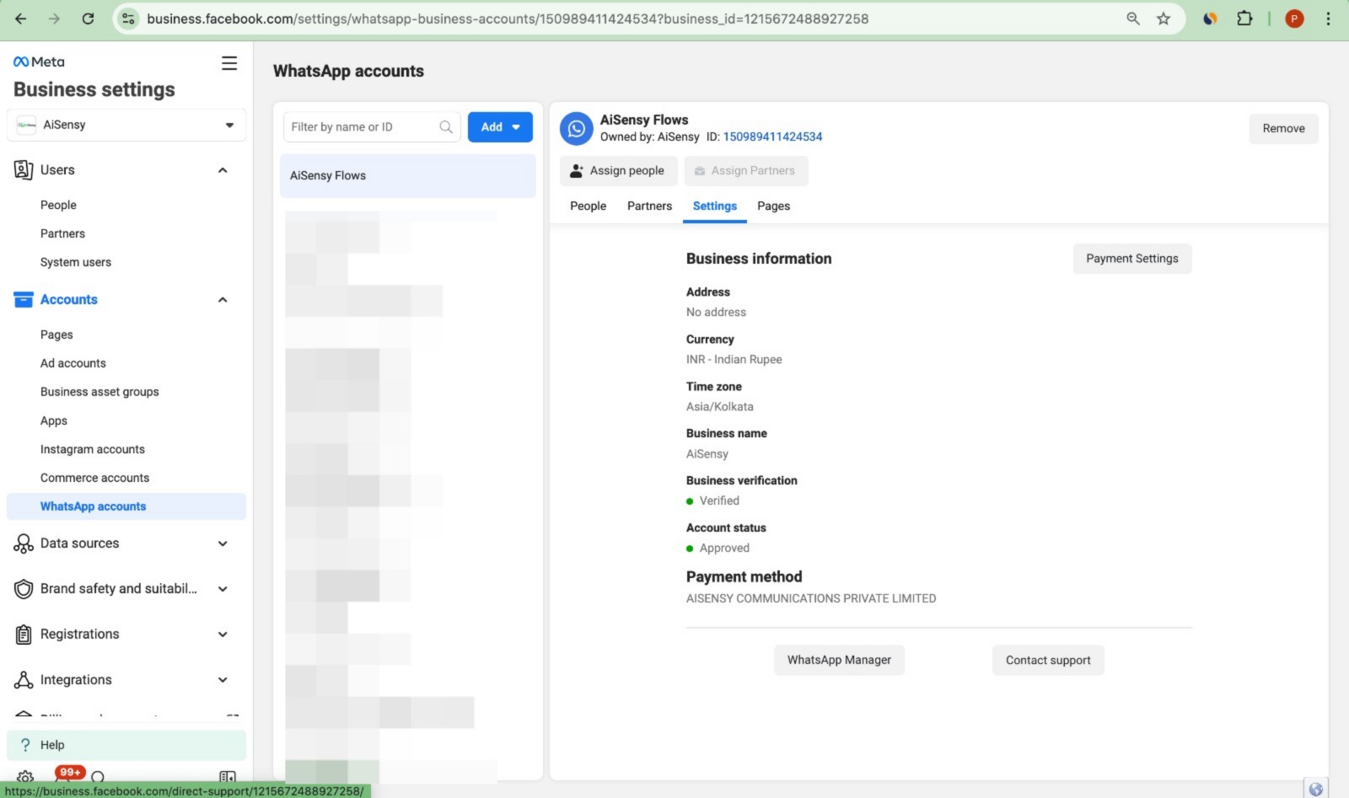Expand the Integrations section chevron
1349x798 pixels.
click(223, 680)
